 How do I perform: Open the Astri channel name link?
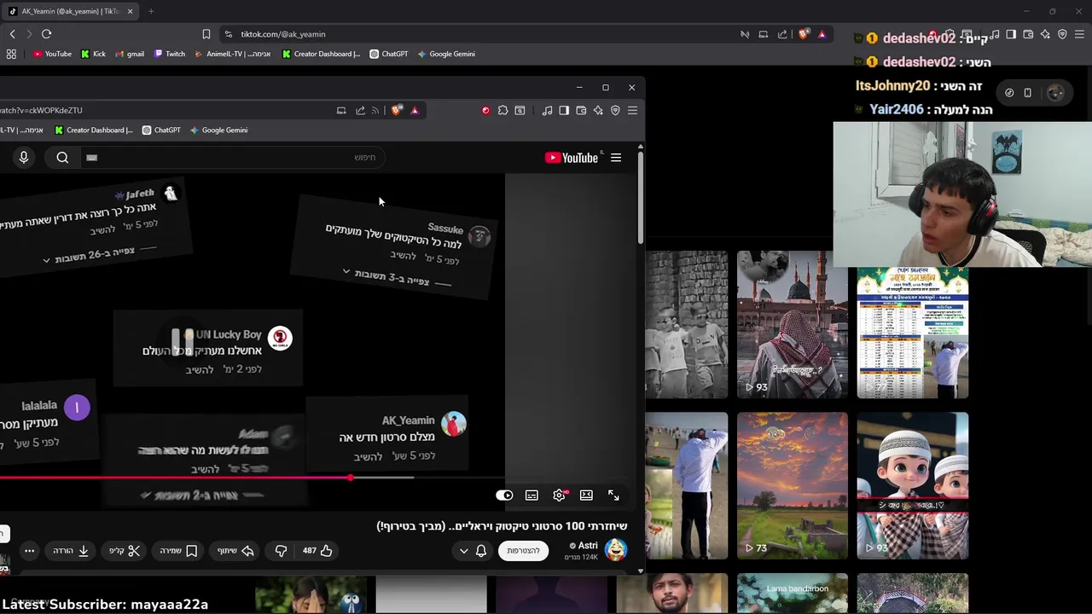[x=588, y=546]
